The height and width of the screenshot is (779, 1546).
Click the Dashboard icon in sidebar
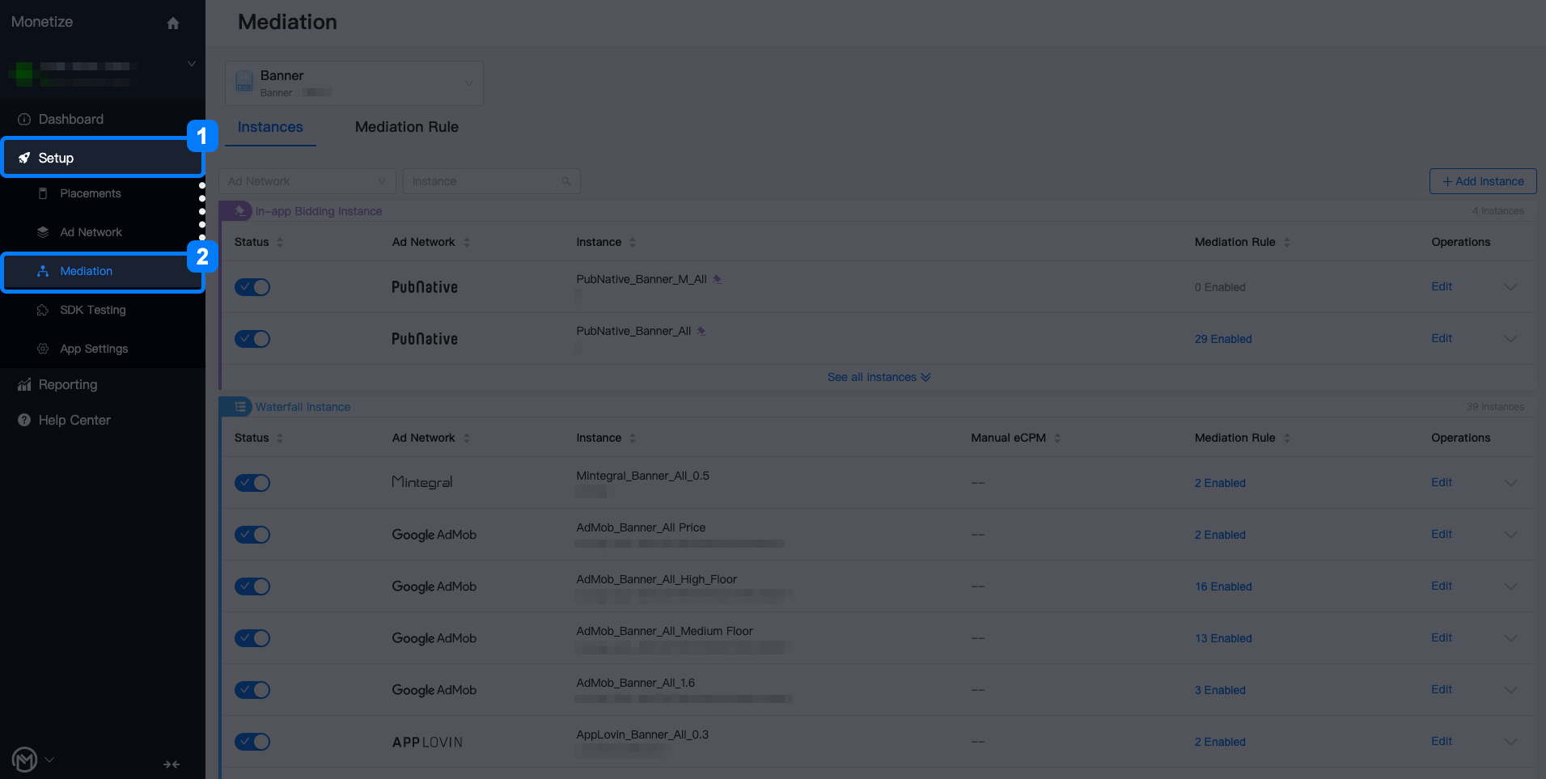coord(24,119)
